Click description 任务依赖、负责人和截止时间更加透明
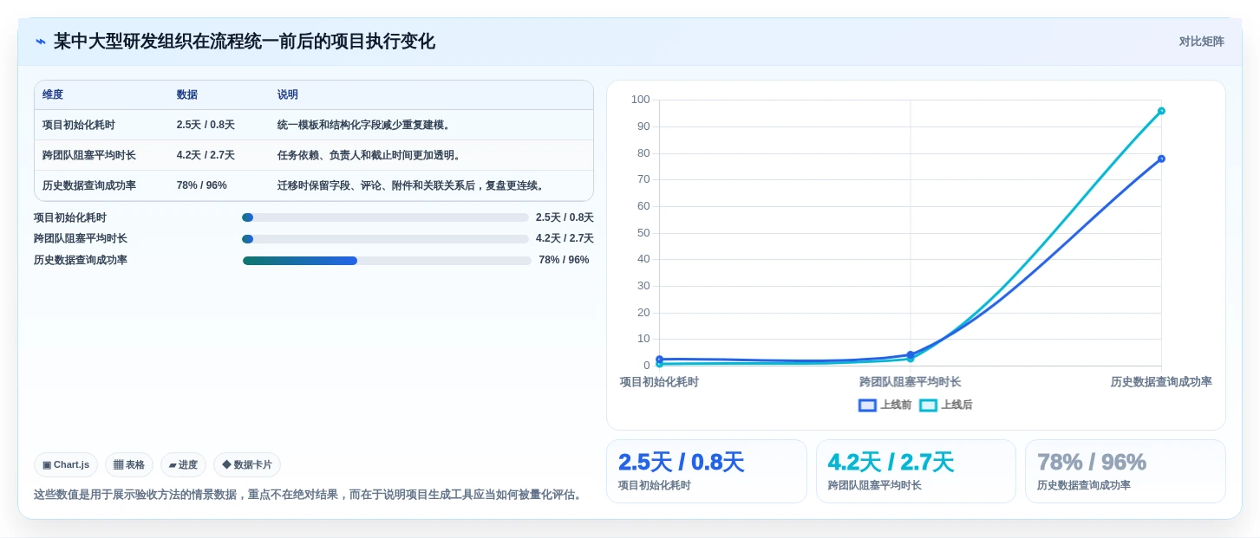The width and height of the screenshot is (1260, 538). click(369, 155)
